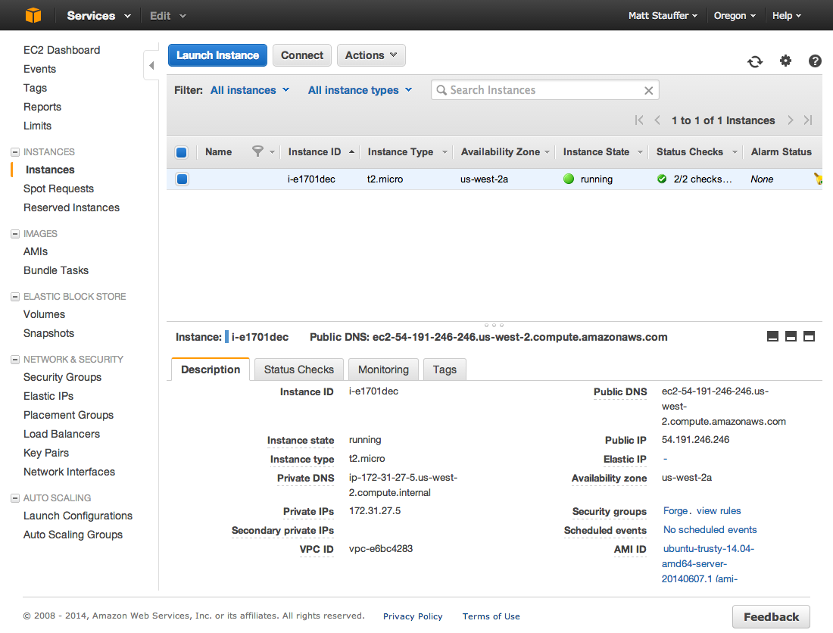
Task: Open the Edit dropdown in top bar
Action: pos(168,16)
